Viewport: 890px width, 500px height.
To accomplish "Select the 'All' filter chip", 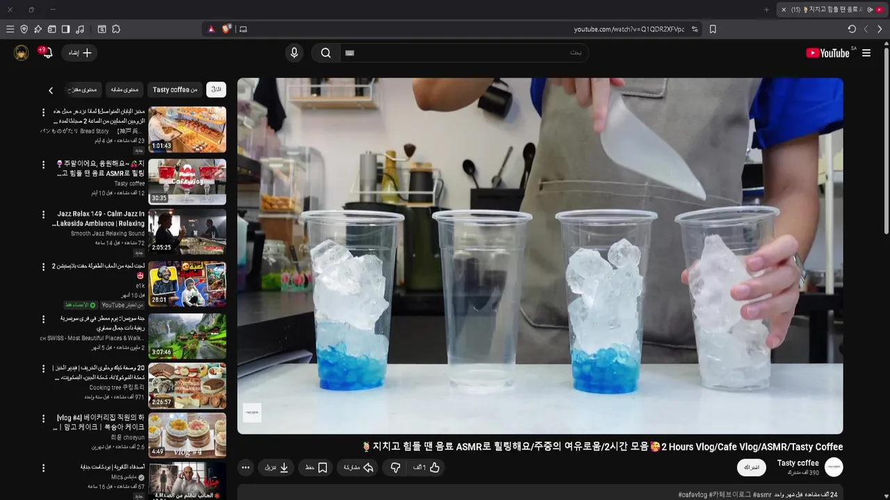I will [x=216, y=90].
